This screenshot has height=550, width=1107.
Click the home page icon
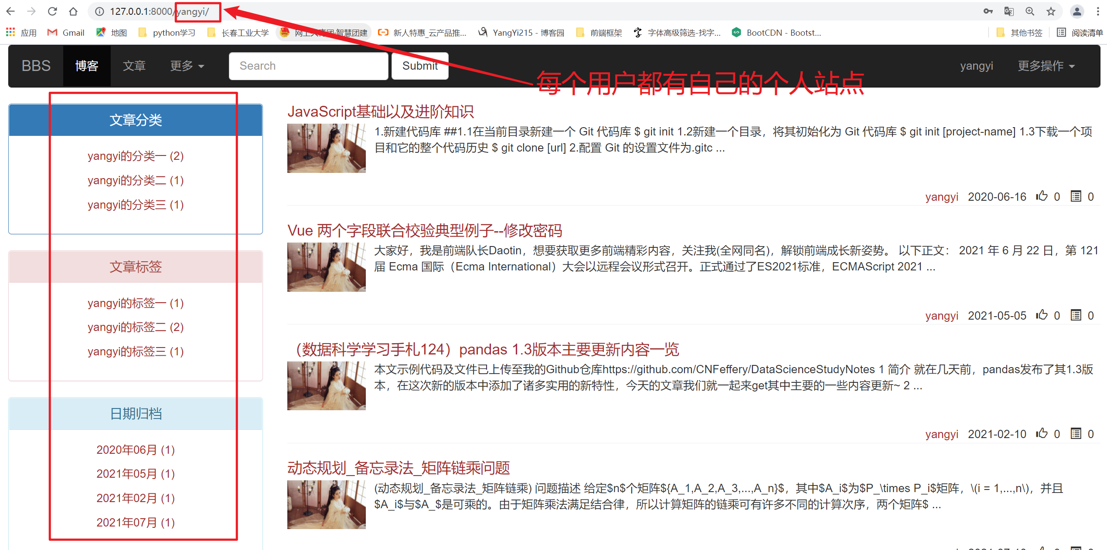(73, 11)
